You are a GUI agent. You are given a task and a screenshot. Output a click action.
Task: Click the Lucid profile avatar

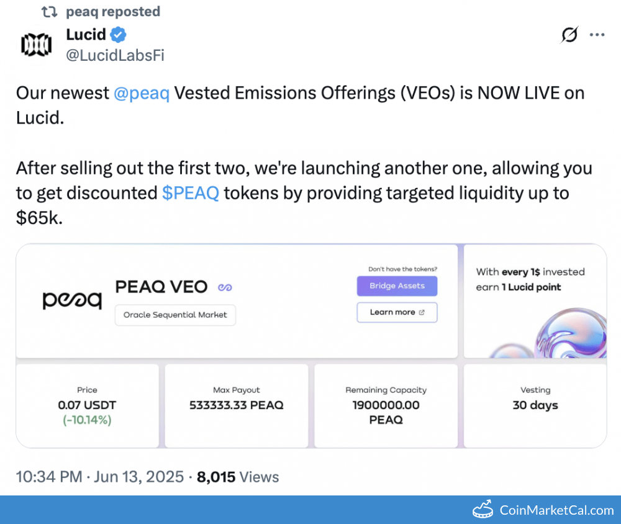pyautogui.click(x=36, y=44)
